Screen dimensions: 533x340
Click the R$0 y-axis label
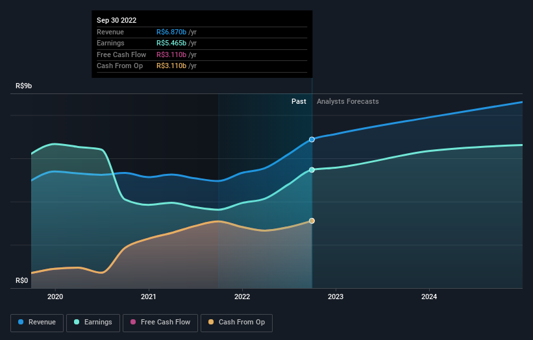coord(22,280)
